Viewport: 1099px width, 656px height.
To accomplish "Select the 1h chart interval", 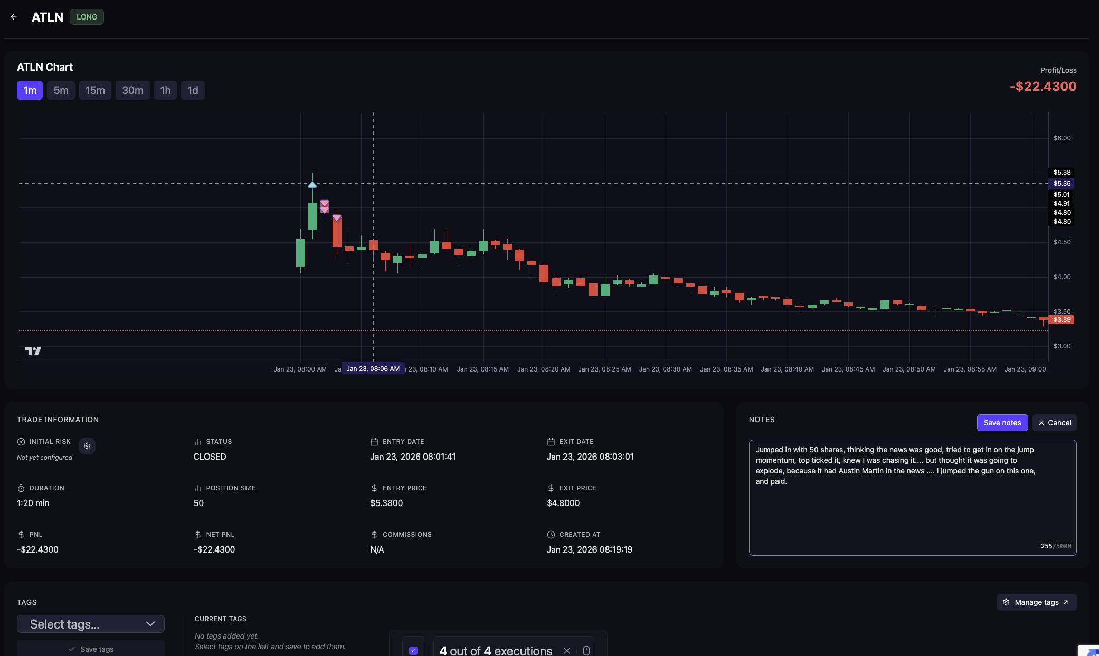I will 165,90.
